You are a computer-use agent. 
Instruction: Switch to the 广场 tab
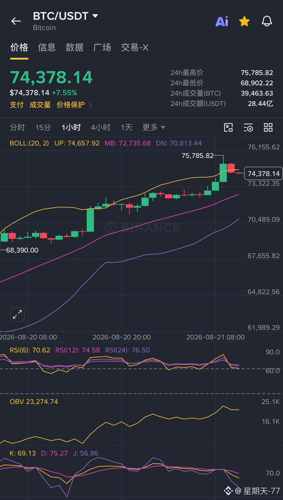click(102, 47)
